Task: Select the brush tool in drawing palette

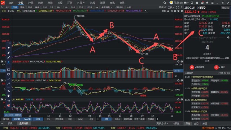Action: (9, 53)
